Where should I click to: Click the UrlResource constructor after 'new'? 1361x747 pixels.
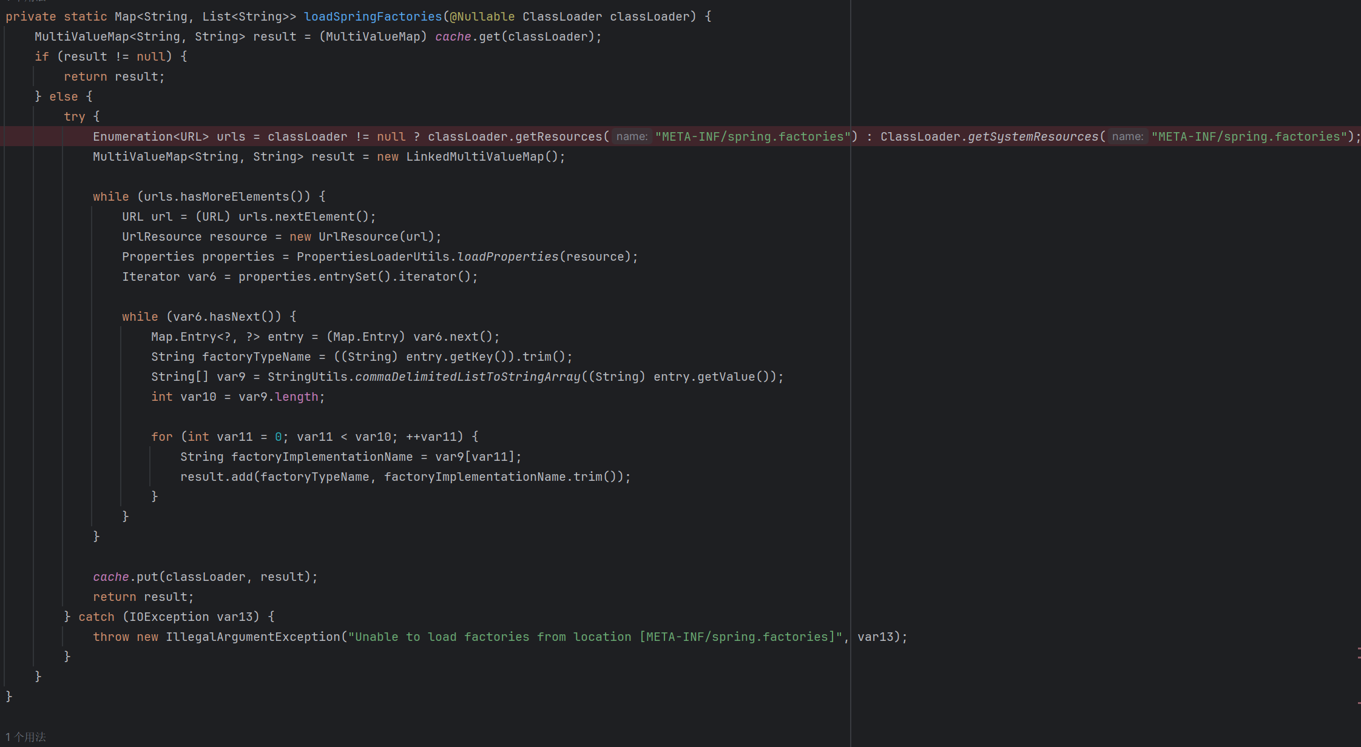pyautogui.click(x=358, y=236)
